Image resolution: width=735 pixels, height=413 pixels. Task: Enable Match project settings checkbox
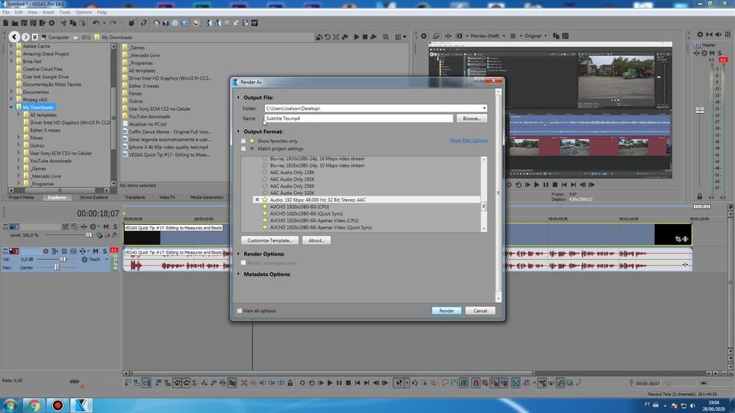(x=243, y=149)
